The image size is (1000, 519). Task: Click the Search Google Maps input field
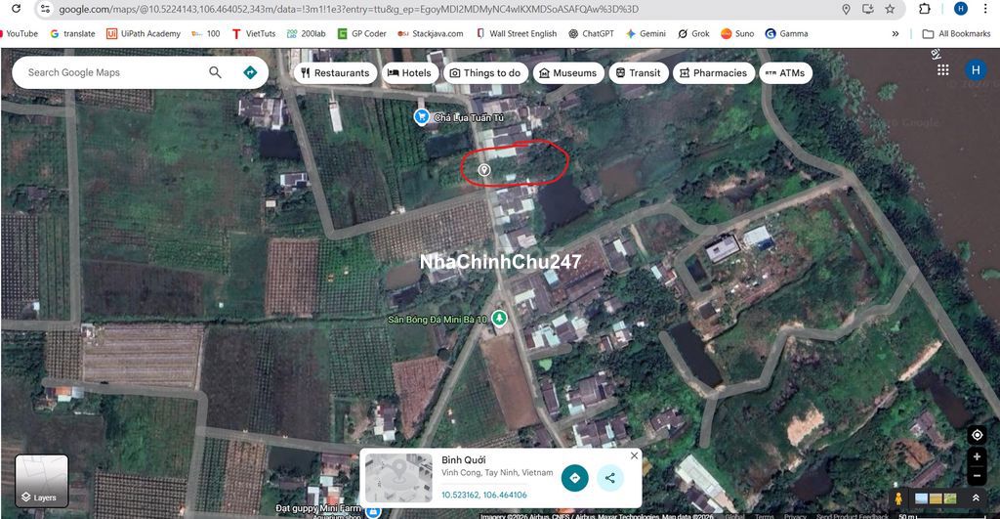(112, 72)
